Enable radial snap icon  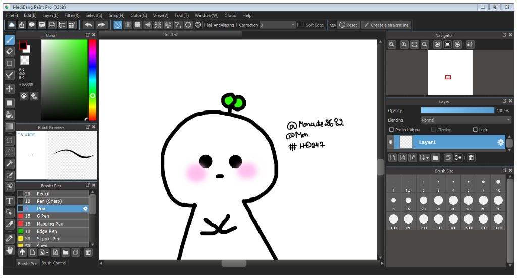tap(158, 25)
